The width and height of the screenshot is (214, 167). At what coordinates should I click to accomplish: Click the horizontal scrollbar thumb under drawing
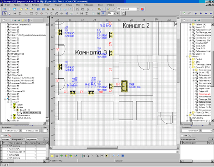pyautogui.click(x=102, y=147)
